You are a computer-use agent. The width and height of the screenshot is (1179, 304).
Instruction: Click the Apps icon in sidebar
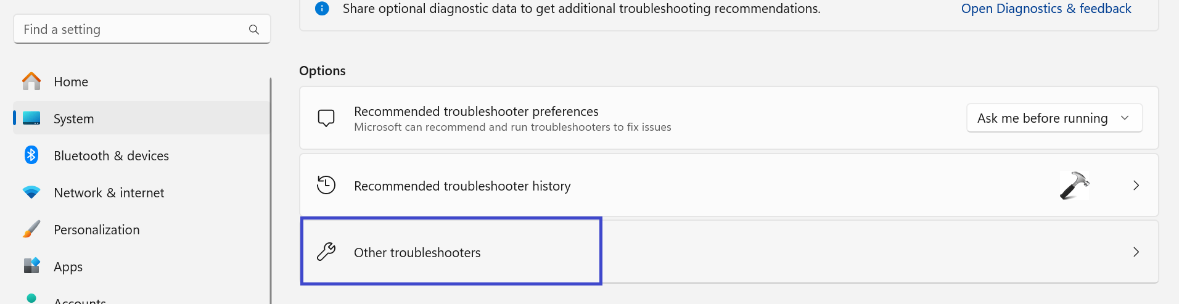(31, 266)
